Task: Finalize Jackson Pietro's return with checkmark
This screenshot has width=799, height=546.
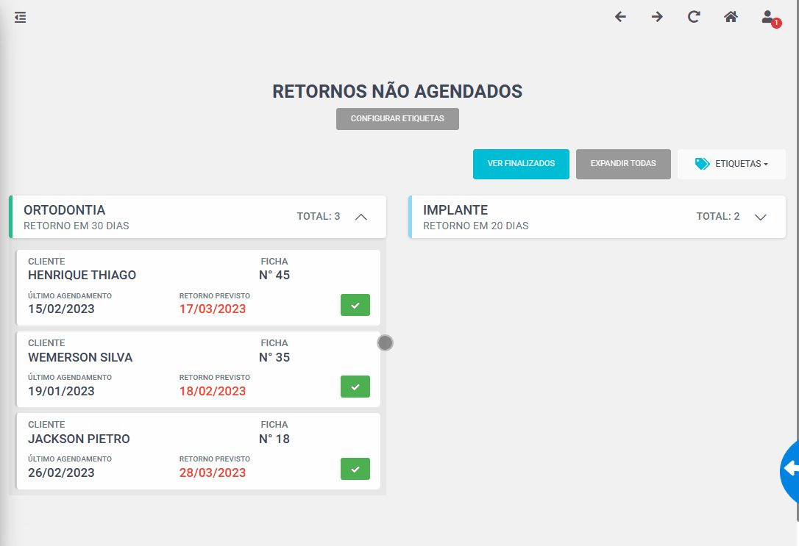Action: tap(355, 469)
